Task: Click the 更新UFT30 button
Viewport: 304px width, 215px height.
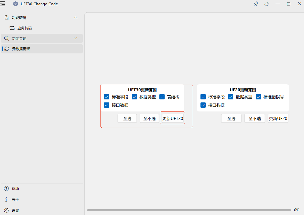Action: click(173, 118)
